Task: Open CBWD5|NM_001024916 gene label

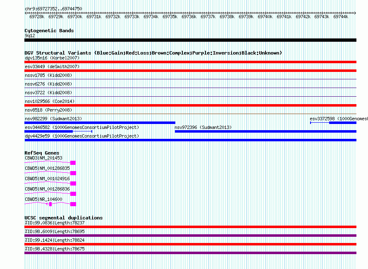Action: [48, 179]
